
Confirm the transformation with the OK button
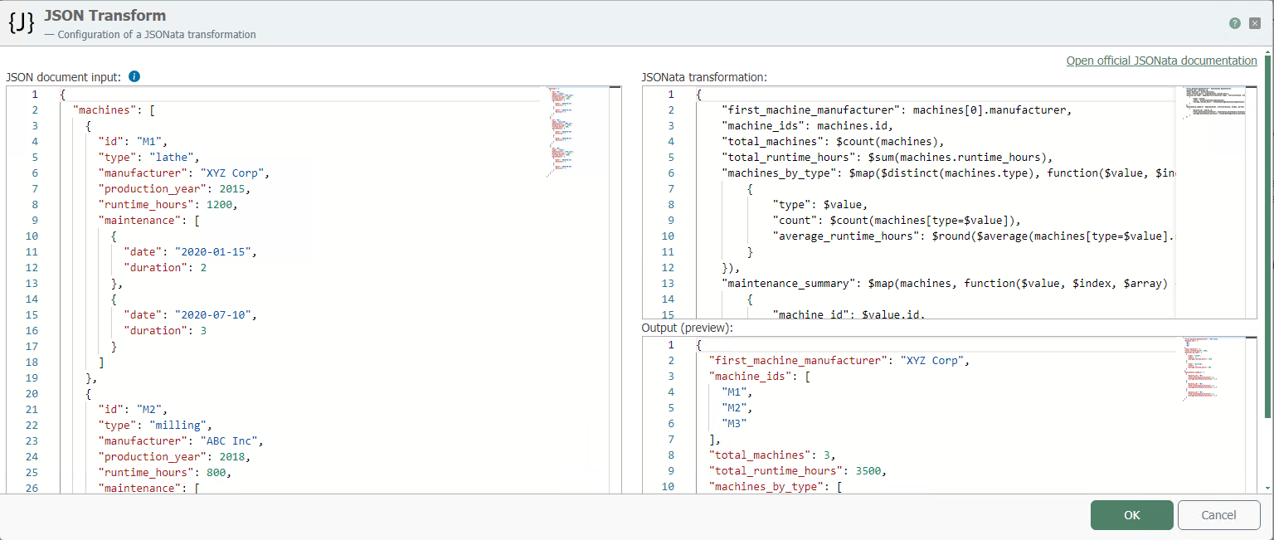(x=1132, y=515)
